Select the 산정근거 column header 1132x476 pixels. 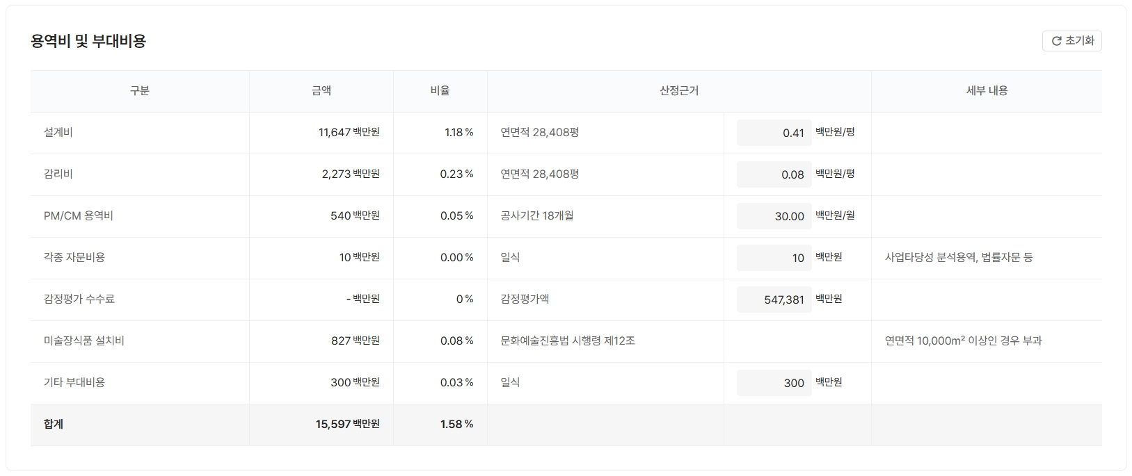679,90
